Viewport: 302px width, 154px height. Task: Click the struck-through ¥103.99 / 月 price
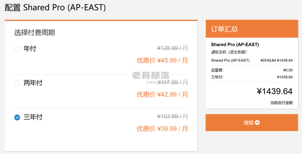coord(173,116)
